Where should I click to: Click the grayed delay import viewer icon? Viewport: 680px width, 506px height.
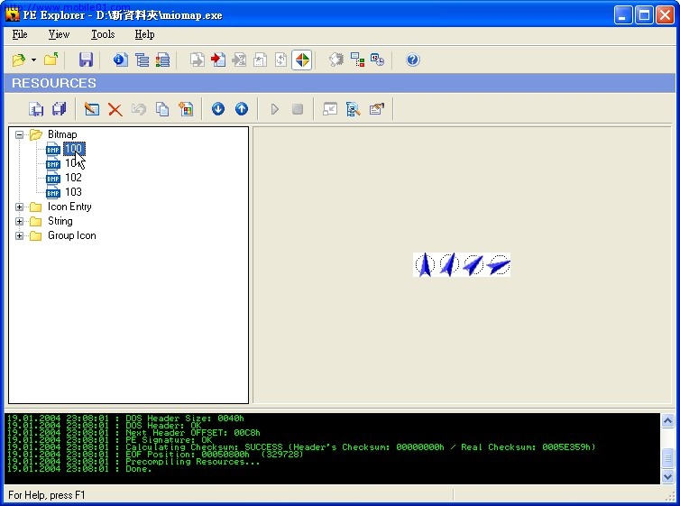[239, 60]
